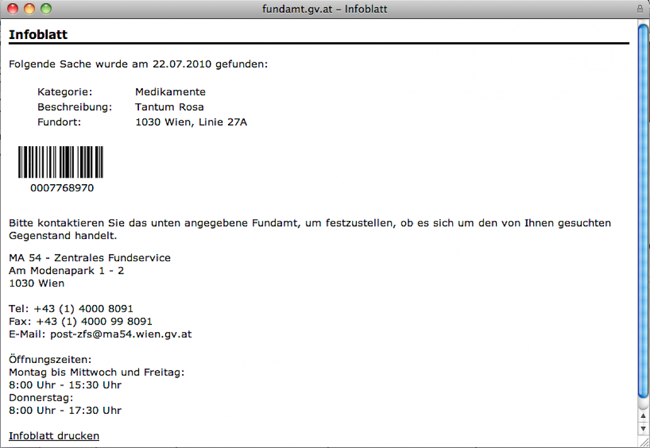The height and width of the screenshot is (448, 650).
Task: Click the barcode number 0007768970
Action: (x=62, y=188)
